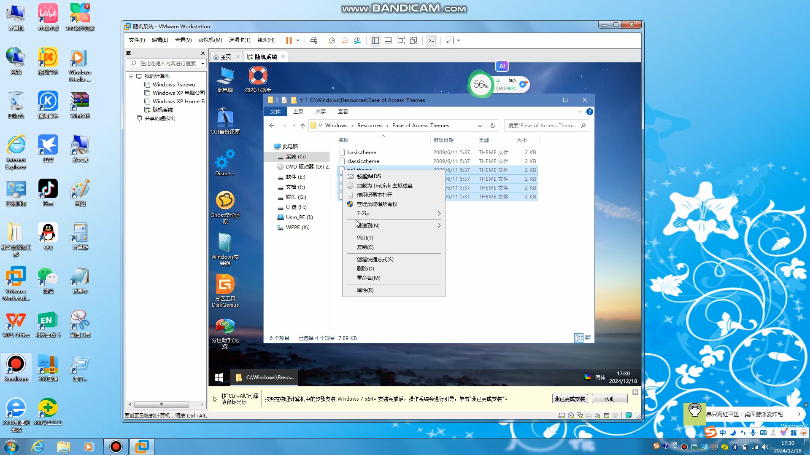Open the power options dropdown arrow

click(x=298, y=40)
